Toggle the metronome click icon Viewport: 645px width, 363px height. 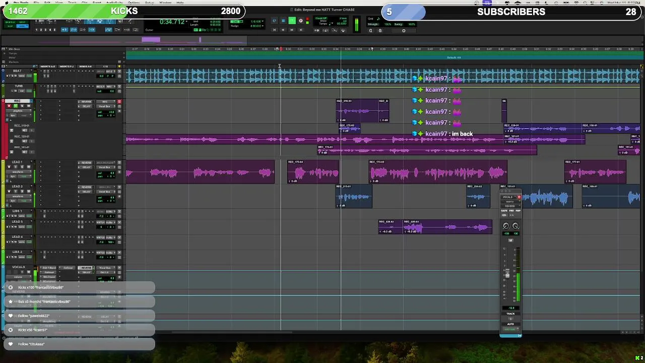click(326, 30)
